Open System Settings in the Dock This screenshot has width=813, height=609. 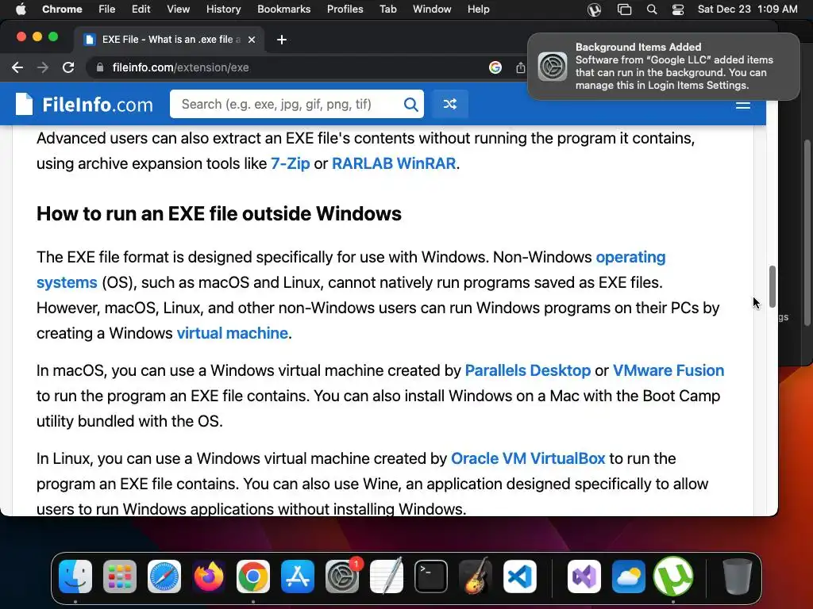pyautogui.click(x=342, y=576)
